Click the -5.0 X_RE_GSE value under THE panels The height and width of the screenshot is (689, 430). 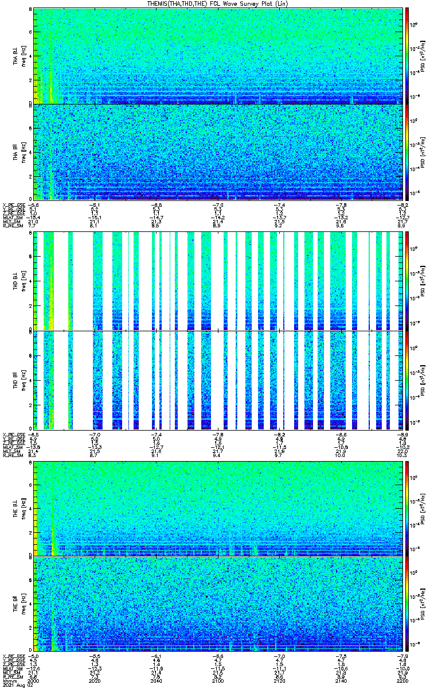click(x=33, y=656)
